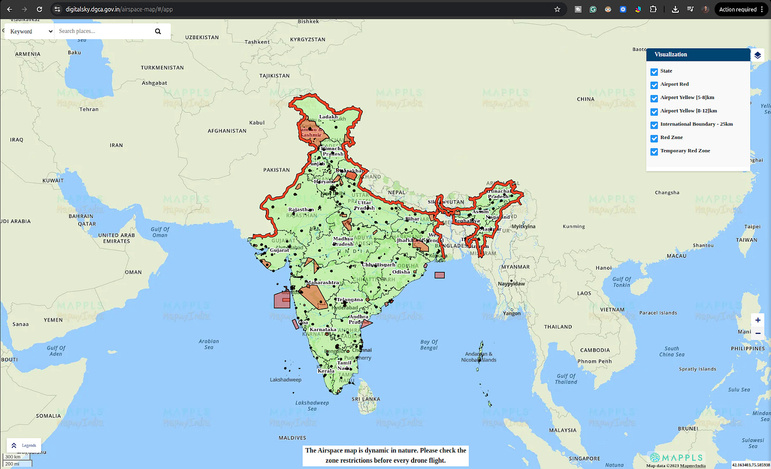771x469 pixels.
Task: Uncheck the Red Zone layer
Action: 655,138
